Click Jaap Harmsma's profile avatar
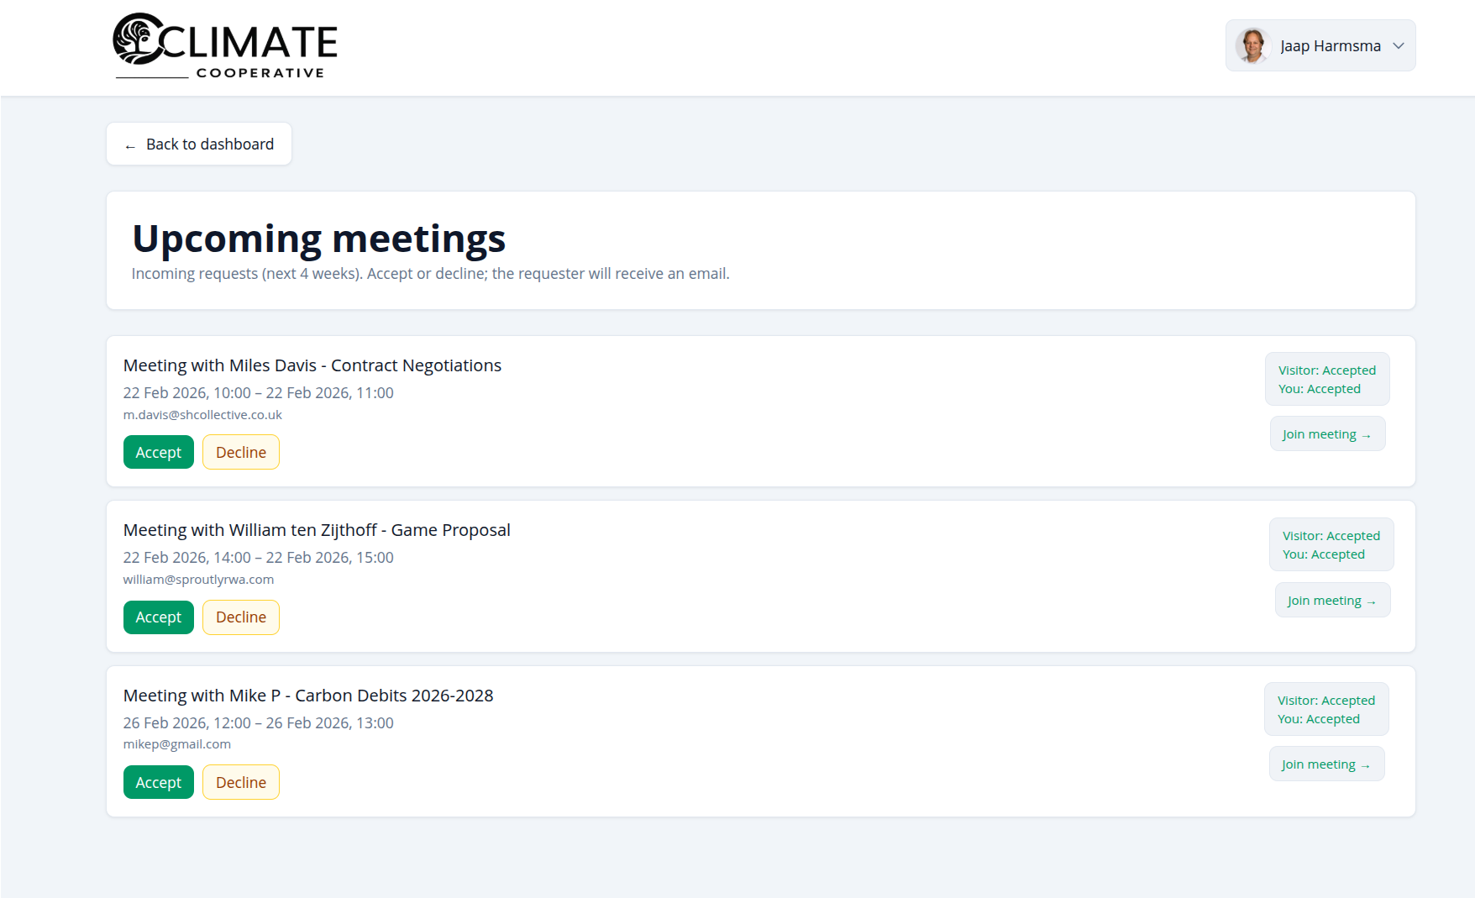The width and height of the screenshot is (1475, 898). point(1252,45)
